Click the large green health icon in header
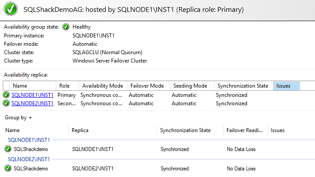315x177 pixels. pos(12,9)
